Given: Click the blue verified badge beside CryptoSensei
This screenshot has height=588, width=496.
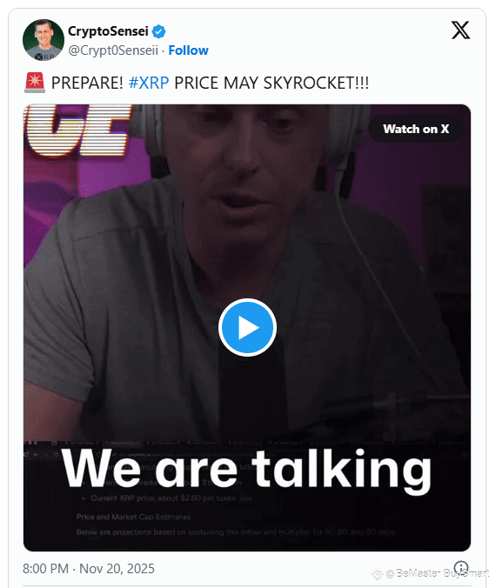Looking at the screenshot, I should coord(158,31).
